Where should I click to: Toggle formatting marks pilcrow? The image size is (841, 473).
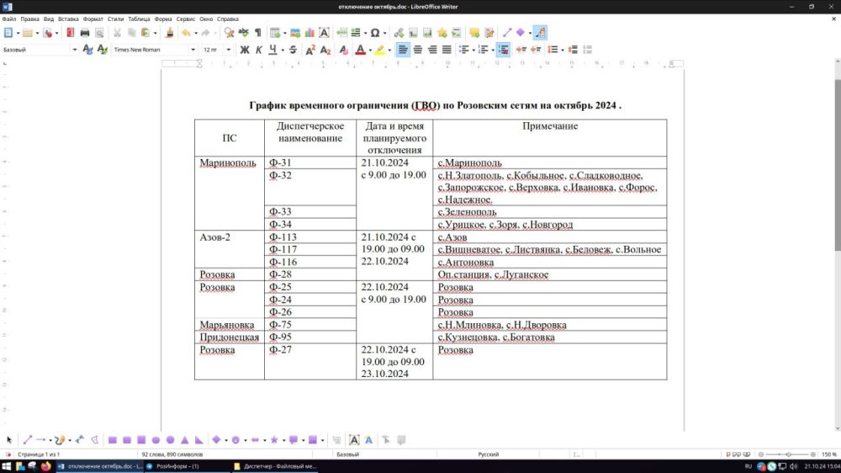258,33
